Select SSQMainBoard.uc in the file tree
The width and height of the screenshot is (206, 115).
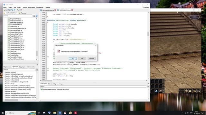16,25
